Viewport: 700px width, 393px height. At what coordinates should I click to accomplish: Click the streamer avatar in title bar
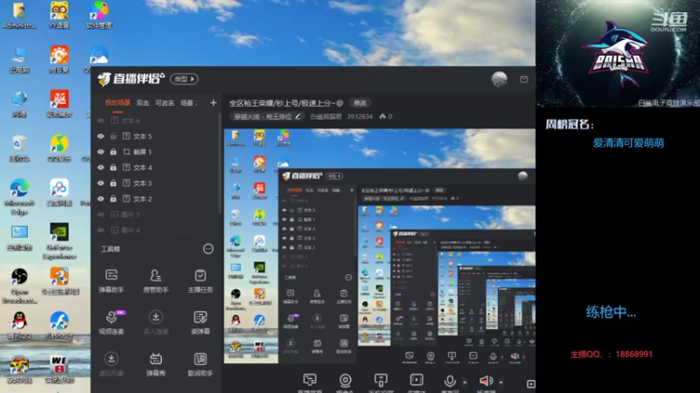(x=499, y=79)
